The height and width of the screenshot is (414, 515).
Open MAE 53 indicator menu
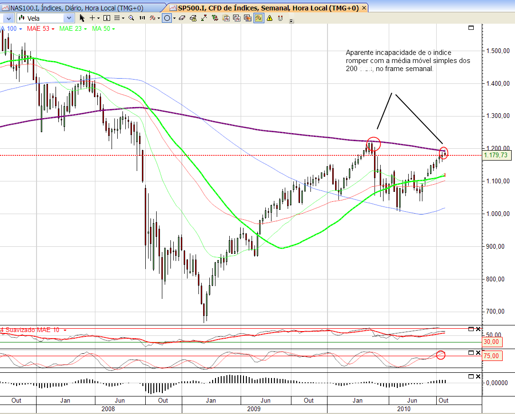[x=53, y=29]
